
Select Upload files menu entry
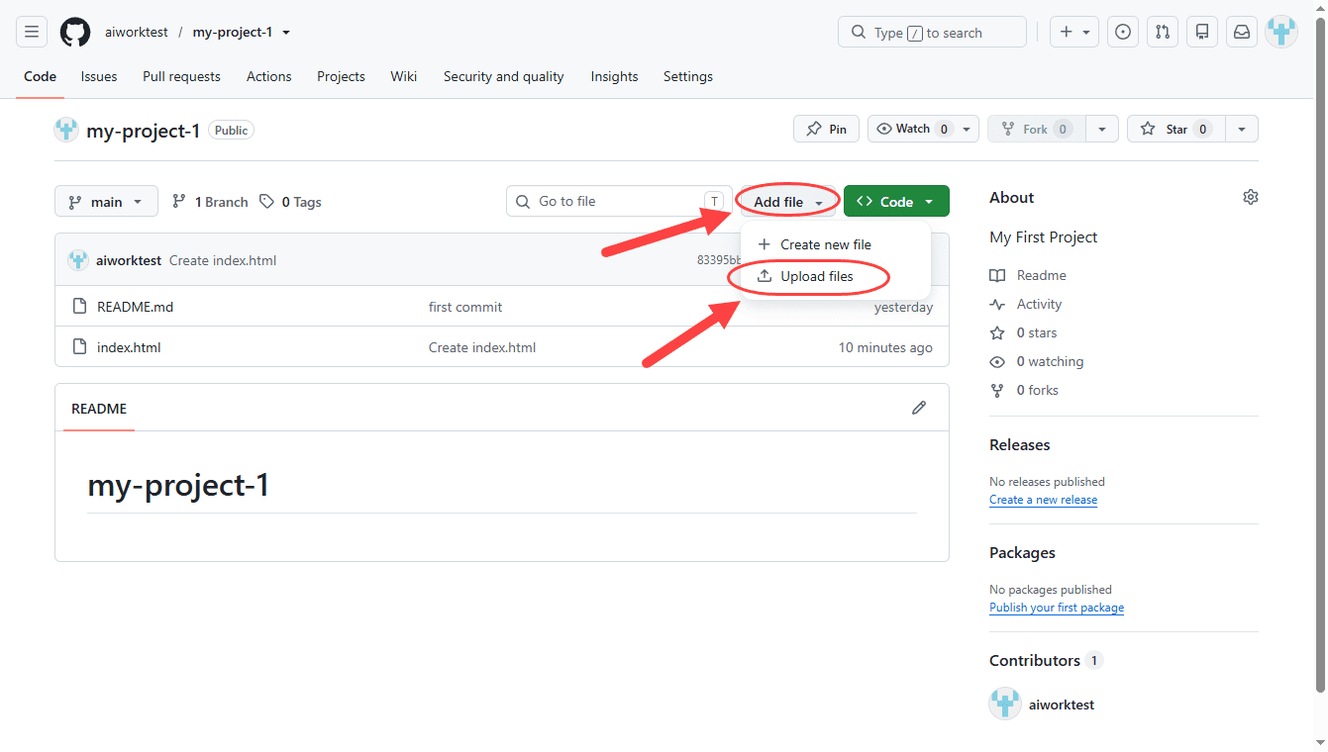pyautogui.click(x=835, y=276)
